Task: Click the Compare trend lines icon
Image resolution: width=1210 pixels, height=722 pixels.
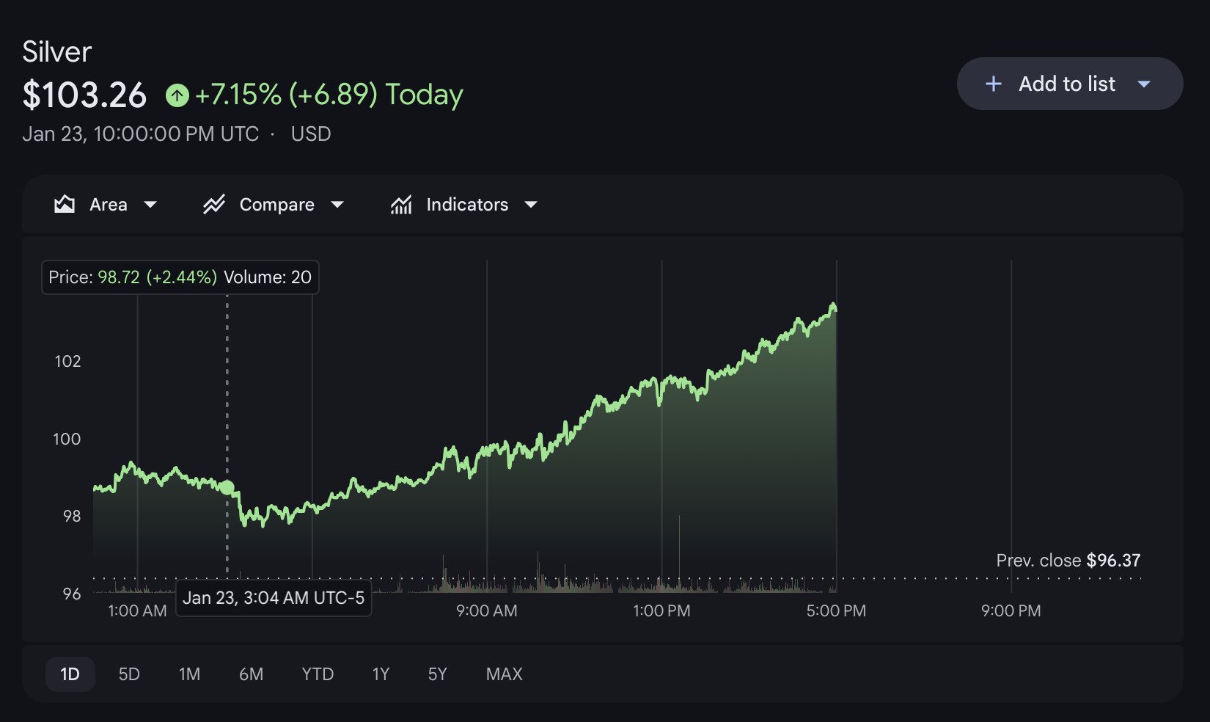Action: pos(214,205)
